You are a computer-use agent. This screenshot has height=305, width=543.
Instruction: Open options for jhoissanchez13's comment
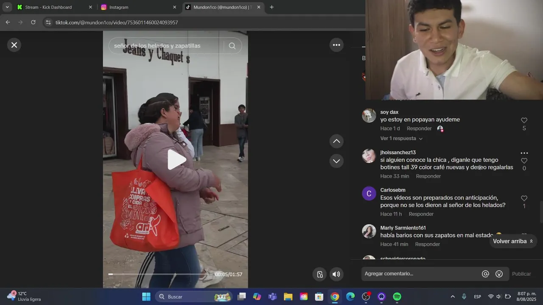click(524, 153)
